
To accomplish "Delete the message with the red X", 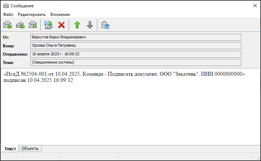I will 61,25.
